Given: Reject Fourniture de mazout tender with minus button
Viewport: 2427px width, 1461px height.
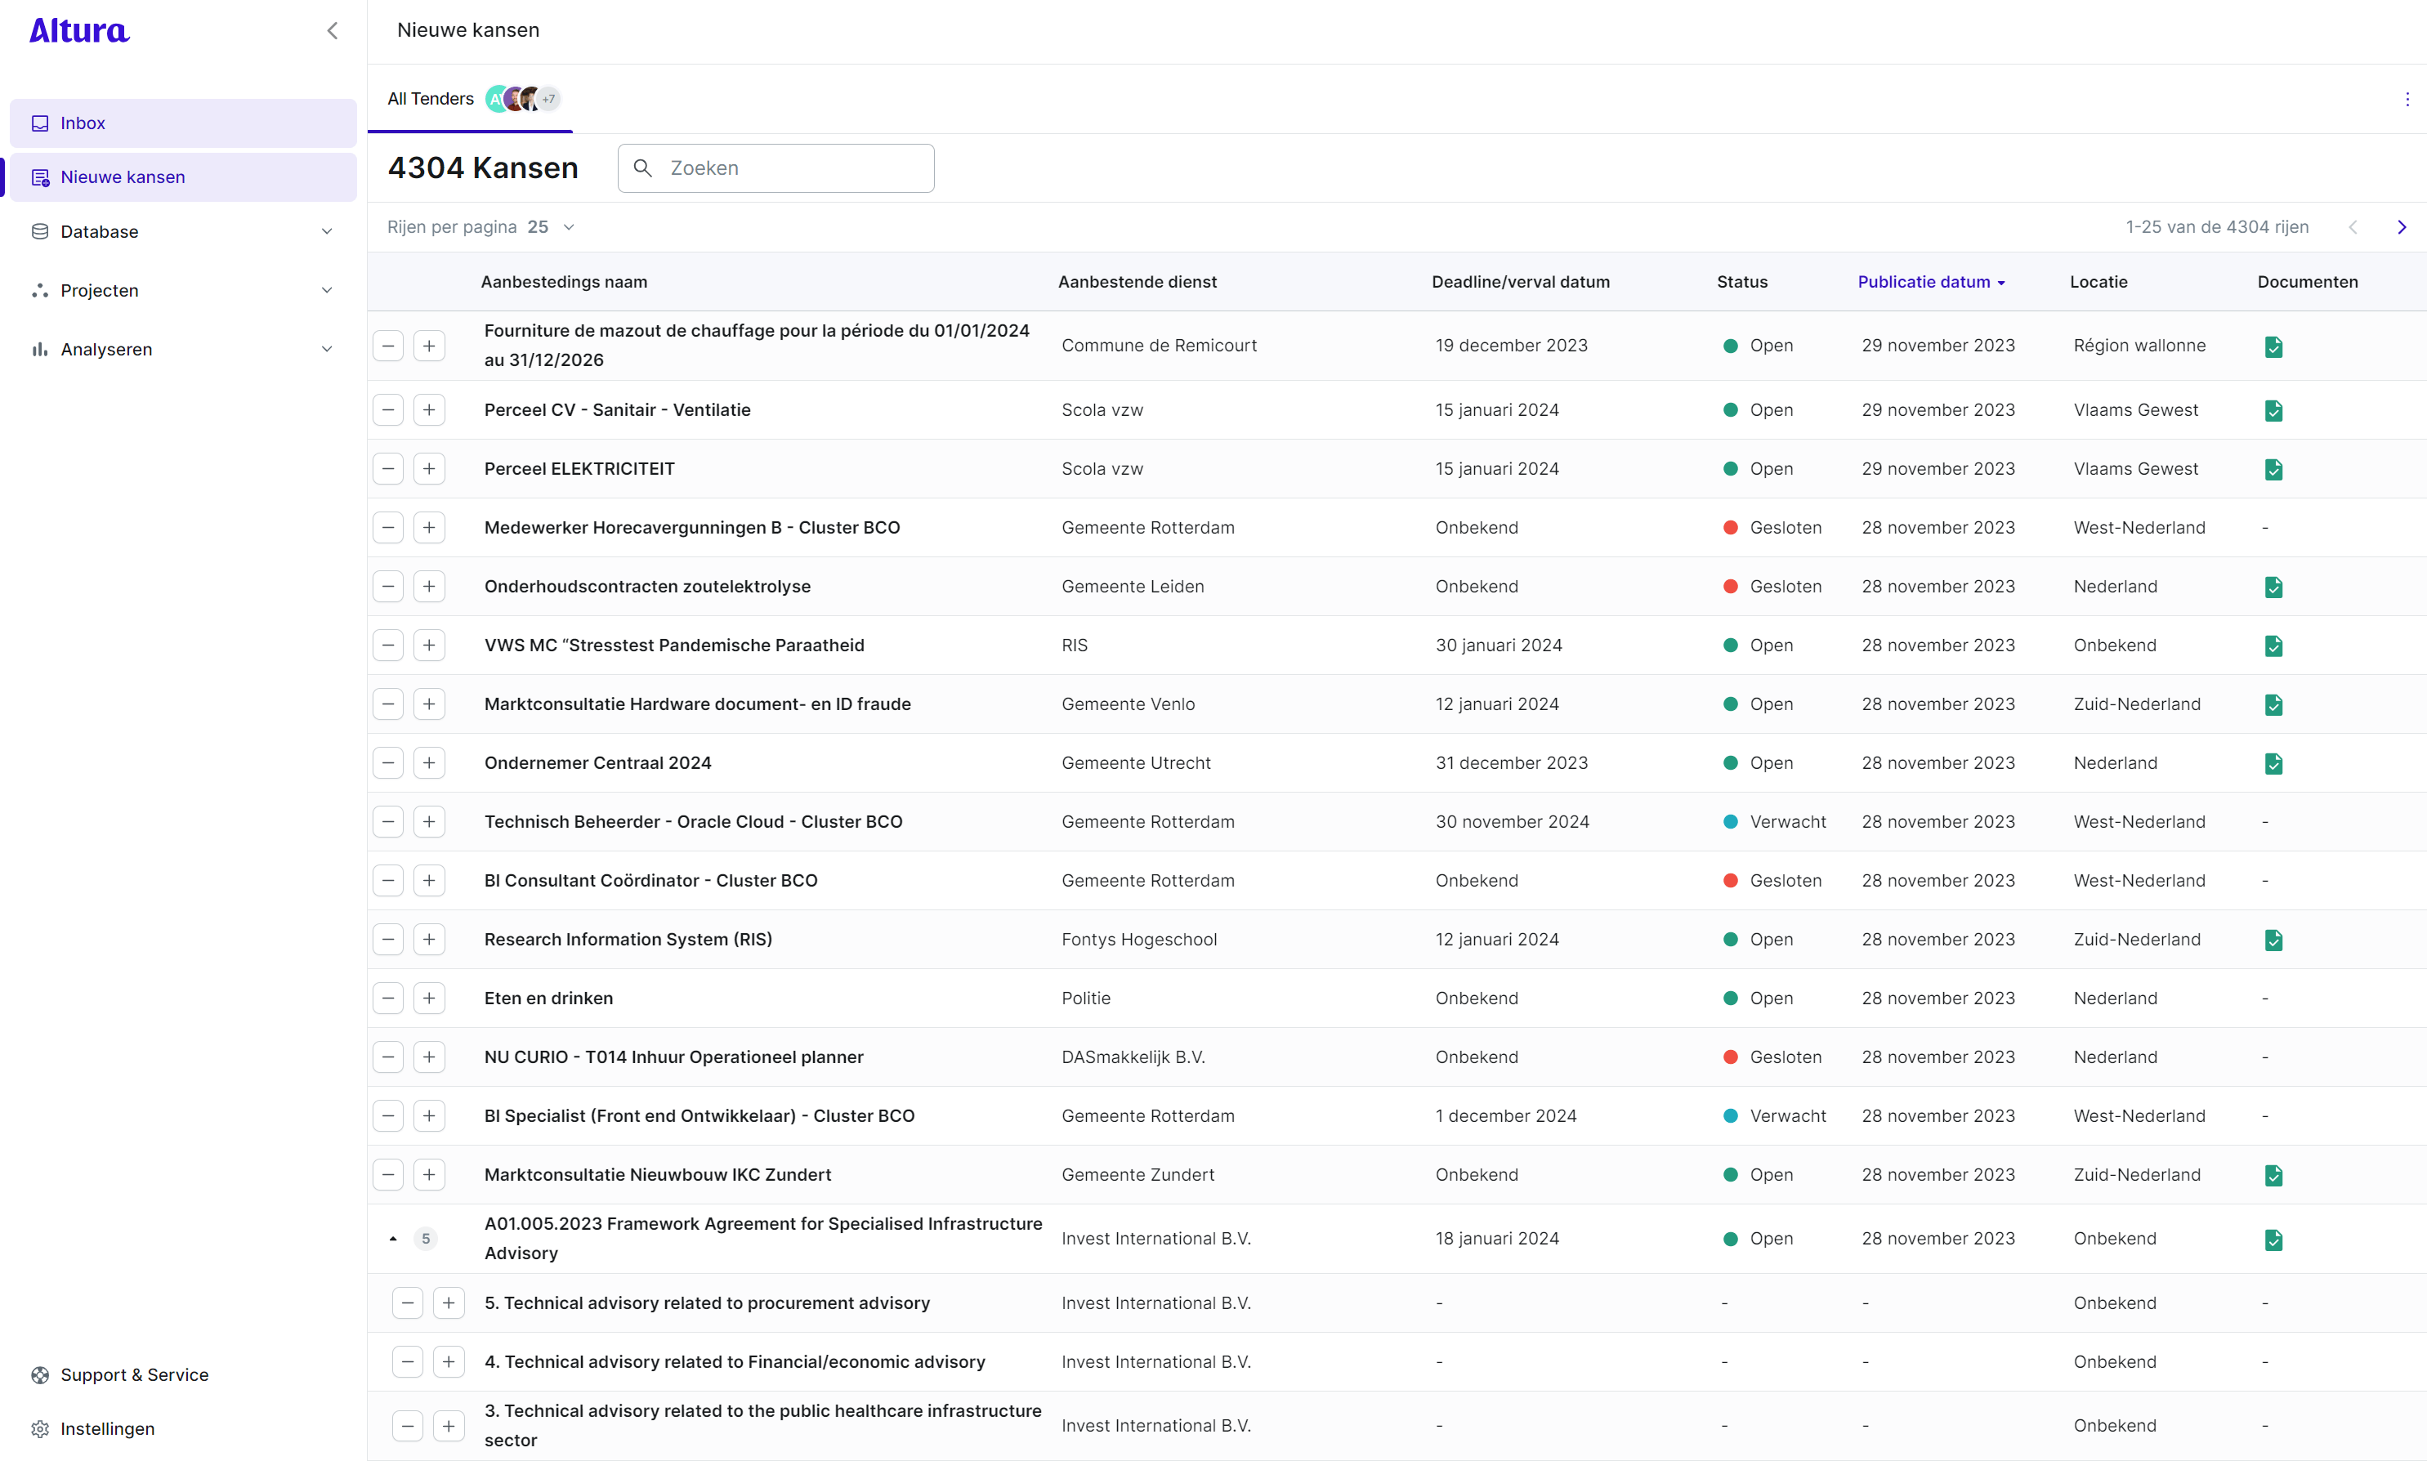Looking at the screenshot, I should 388,346.
